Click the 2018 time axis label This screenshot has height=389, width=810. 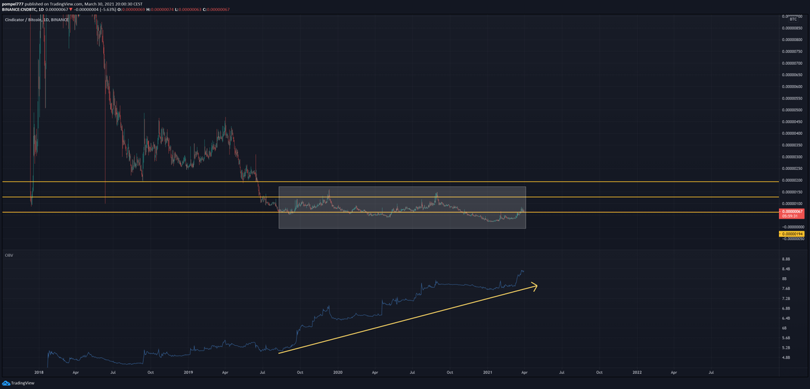tap(39, 371)
